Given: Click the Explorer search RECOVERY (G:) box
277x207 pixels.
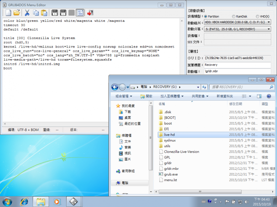Looking at the screenshot, I should (x=242, y=87).
